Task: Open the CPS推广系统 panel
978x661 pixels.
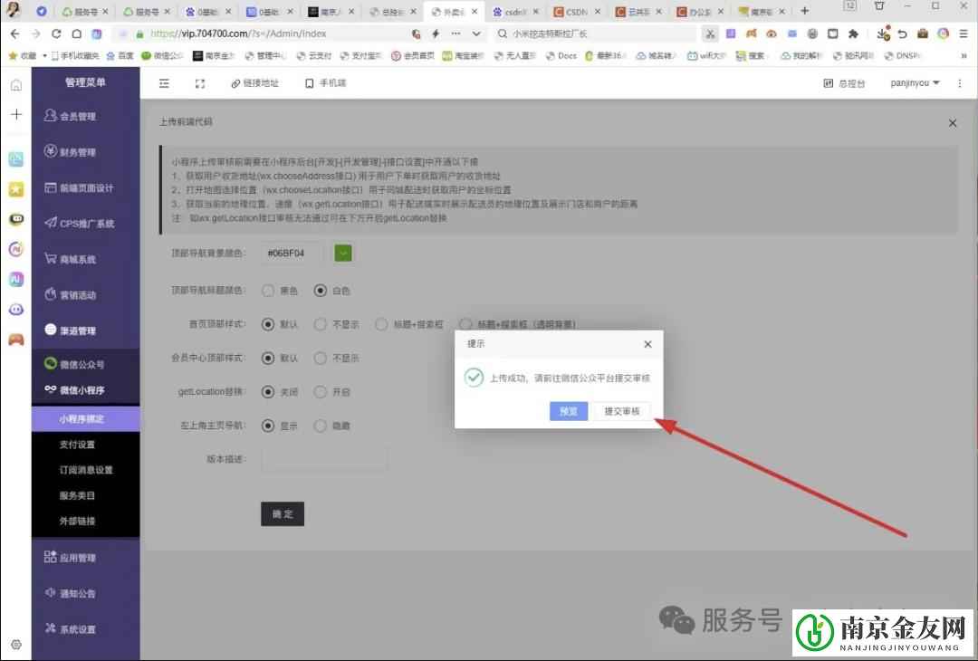Action: 91,223
